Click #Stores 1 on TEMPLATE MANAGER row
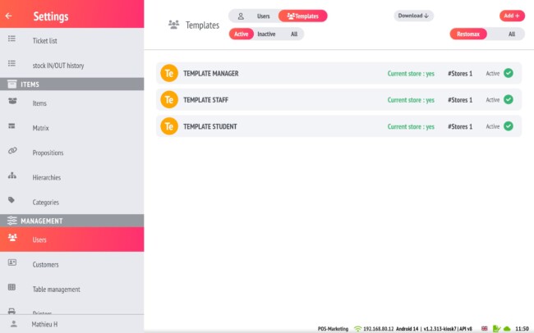 click(x=460, y=74)
